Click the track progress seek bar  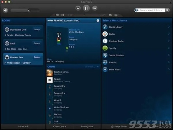coord(87,15)
